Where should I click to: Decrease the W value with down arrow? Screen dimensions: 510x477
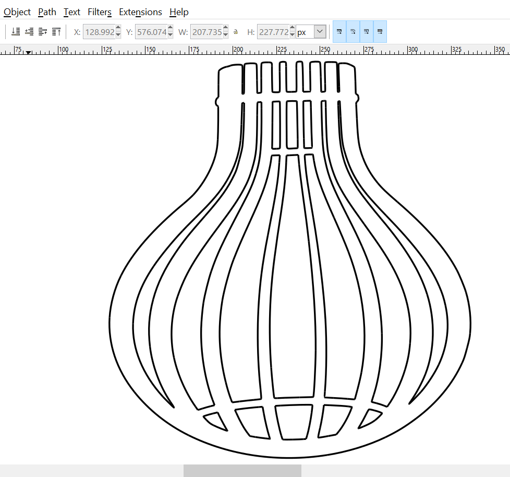point(226,35)
